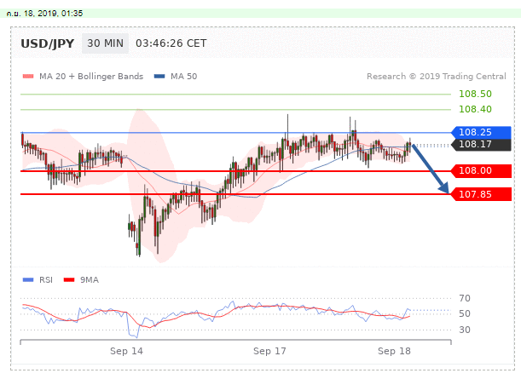This screenshot has width=521, height=379.
Task: Click the Sep 18 date axis label
Action: pyautogui.click(x=394, y=351)
